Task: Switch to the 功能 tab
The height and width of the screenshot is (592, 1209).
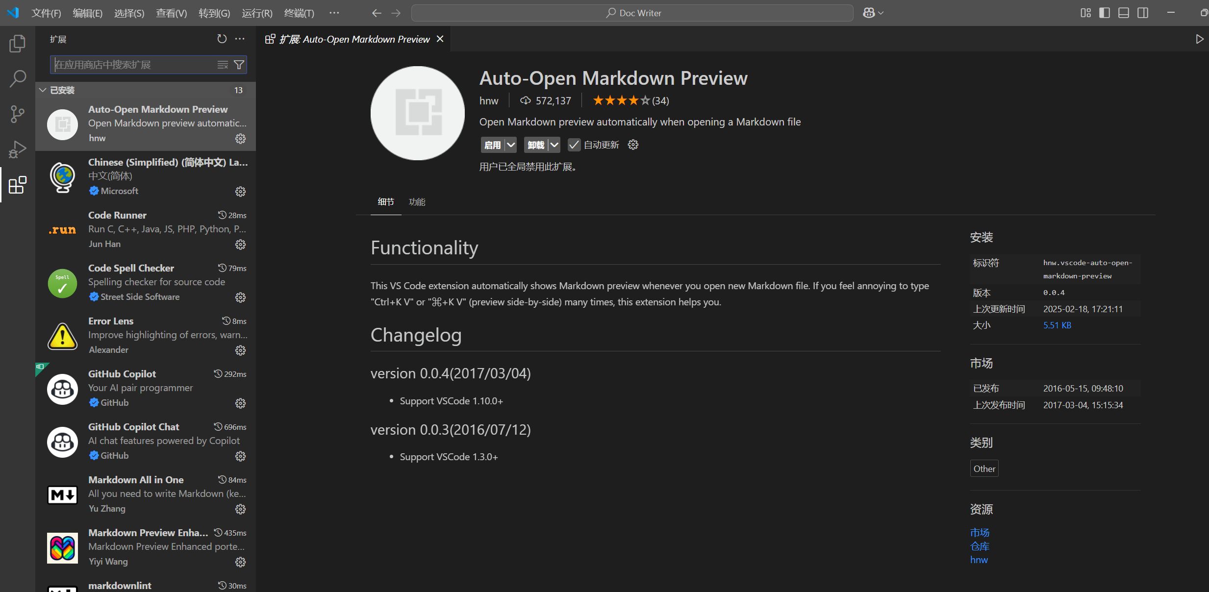Action: 417,201
